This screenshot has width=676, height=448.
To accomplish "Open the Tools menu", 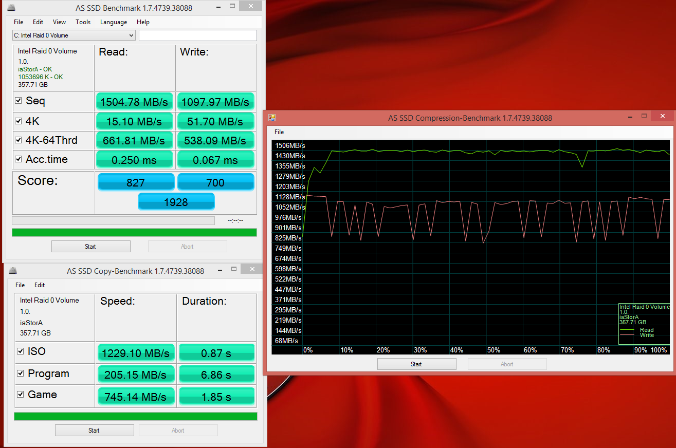I will (x=83, y=22).
